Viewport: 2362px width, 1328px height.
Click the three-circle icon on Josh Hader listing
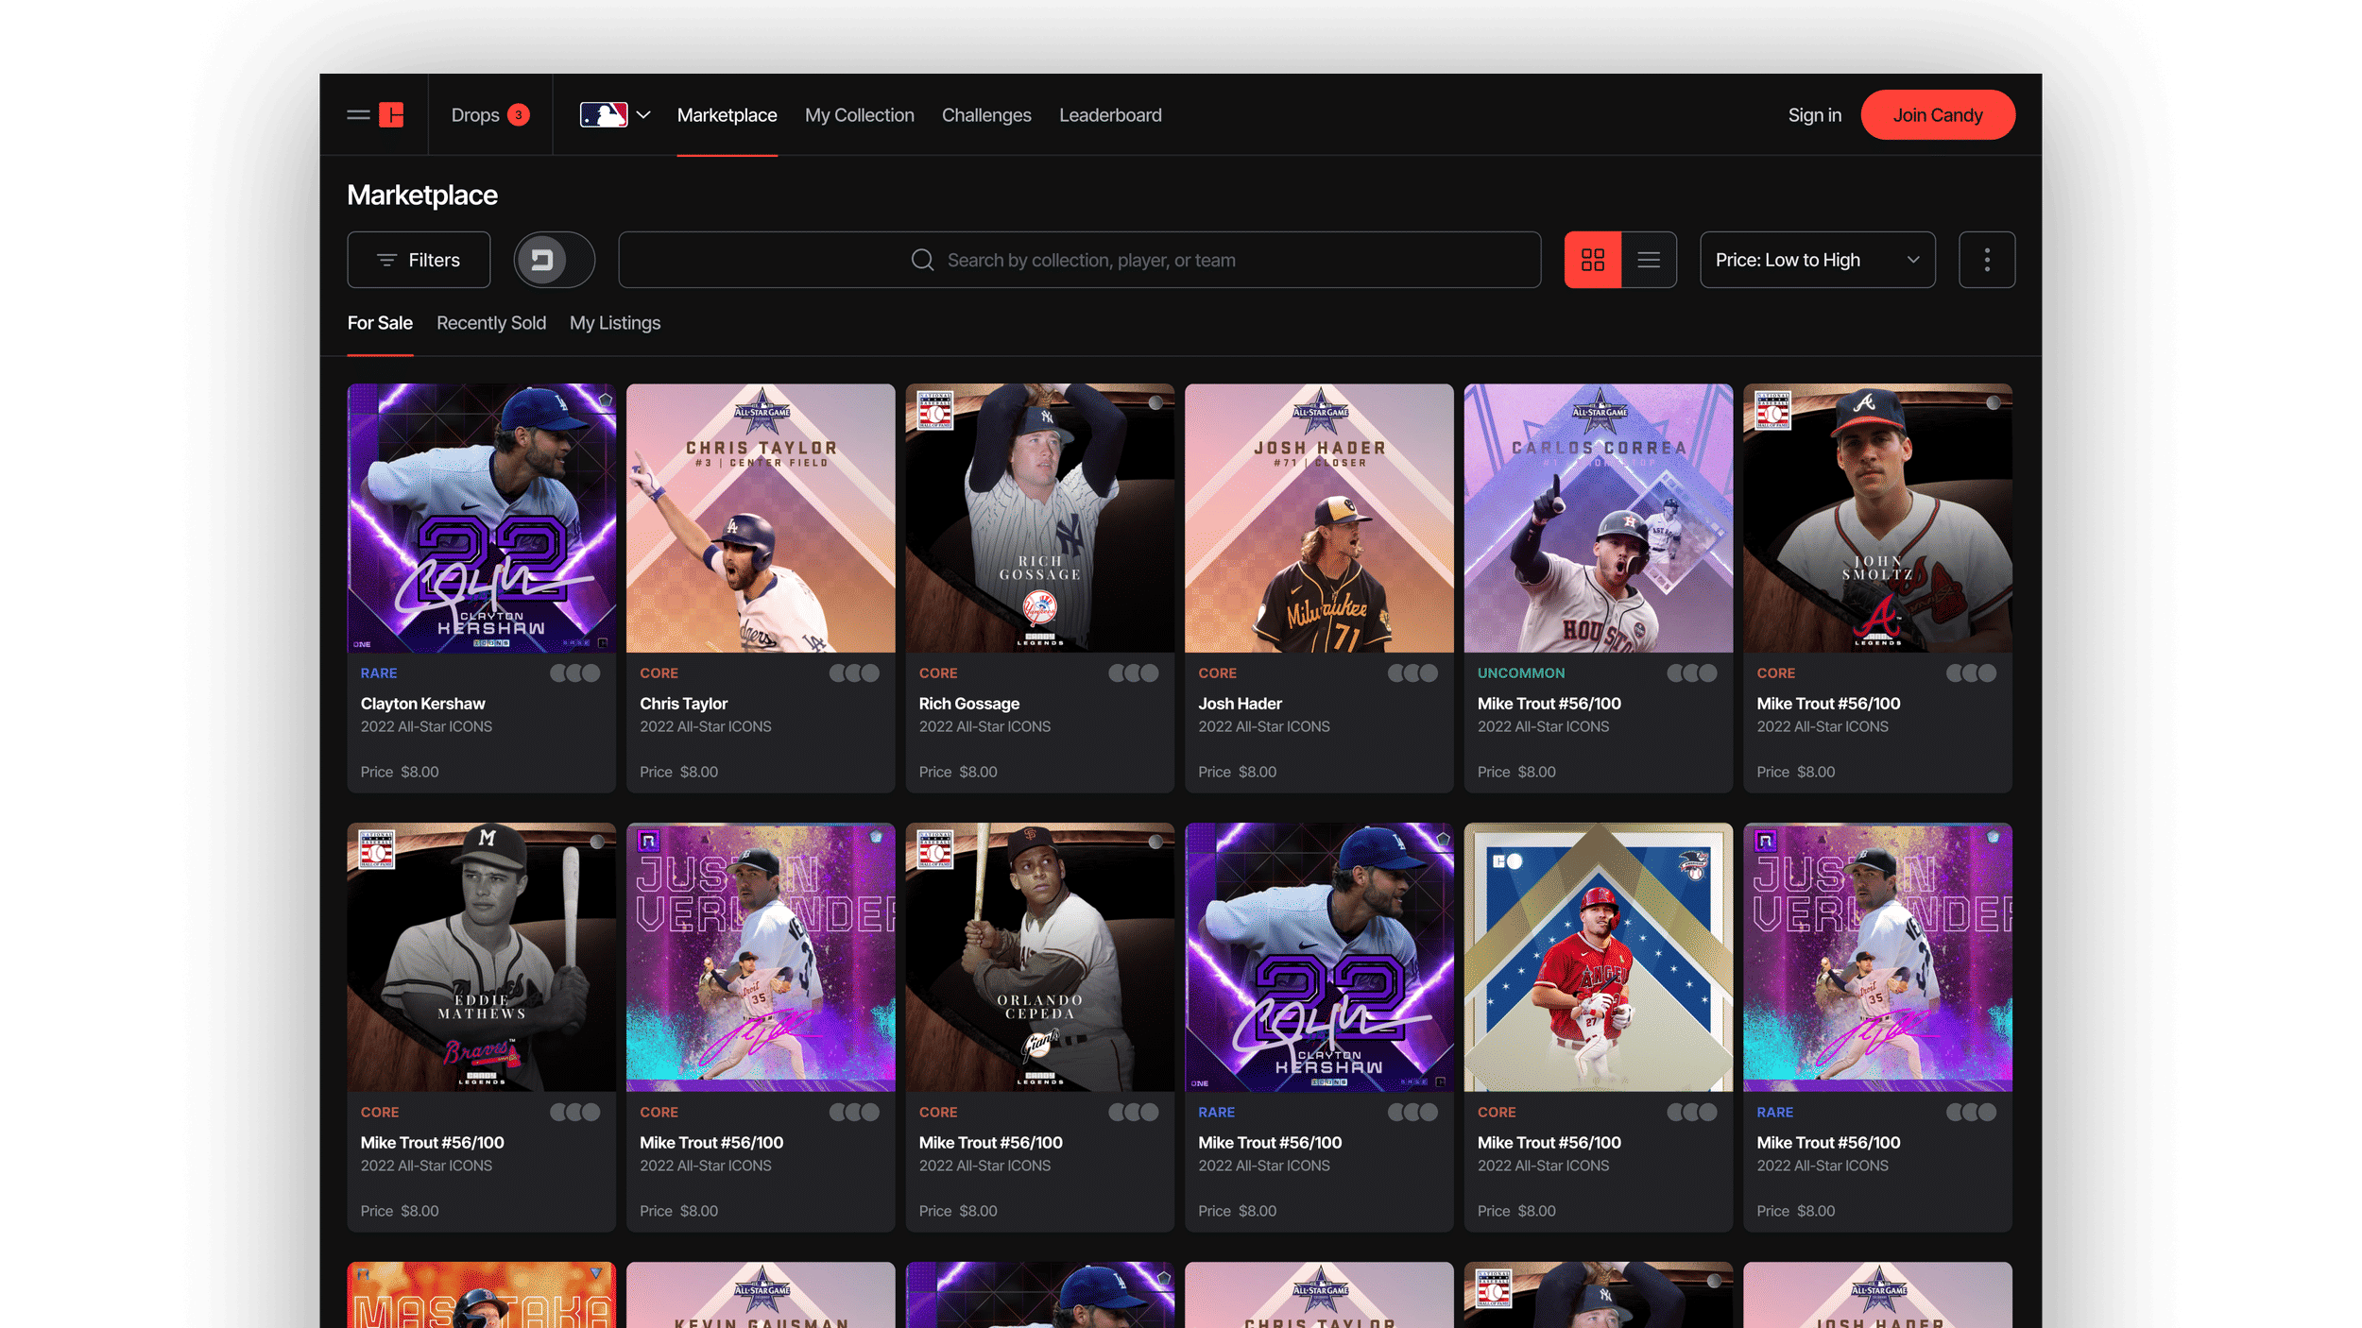(x=1412, y=673)
